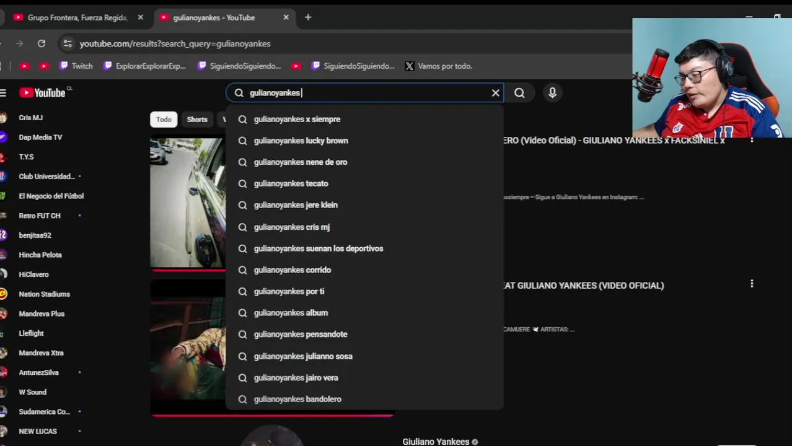This screenshot has width=792, height=446.
Task: Click the magnifier search submit button
Action: (x=519, y=93)
